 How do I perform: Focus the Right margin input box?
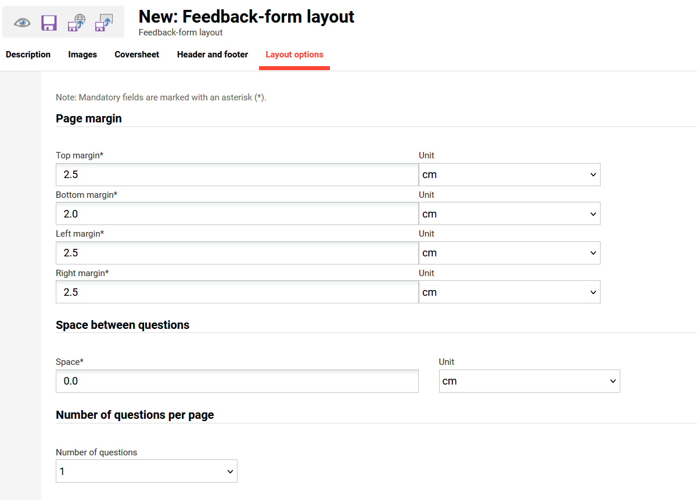[x=237, y=292]
